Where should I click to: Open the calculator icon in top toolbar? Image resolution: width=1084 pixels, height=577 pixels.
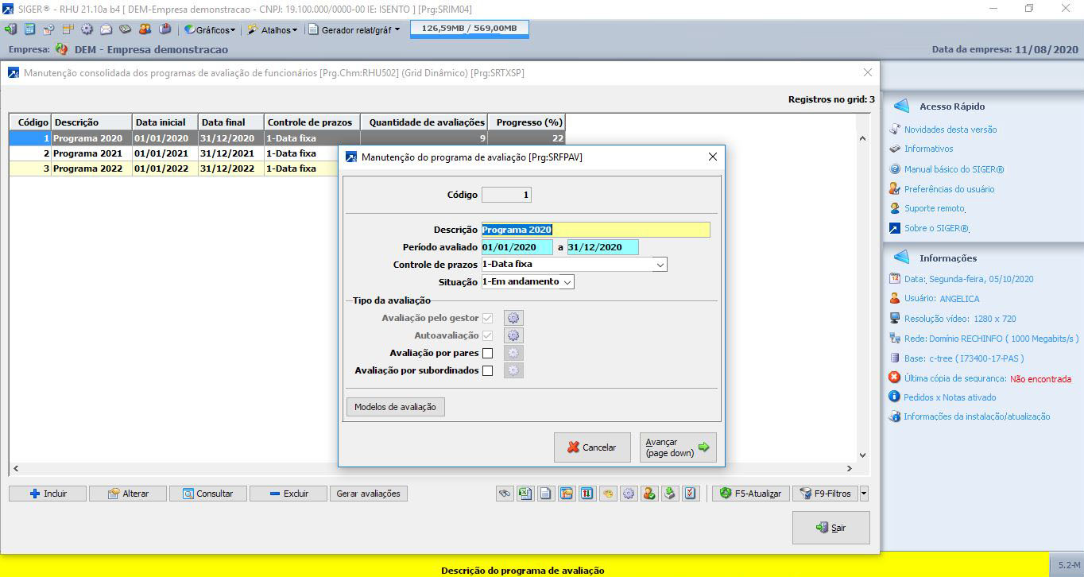tap(29, 29)
